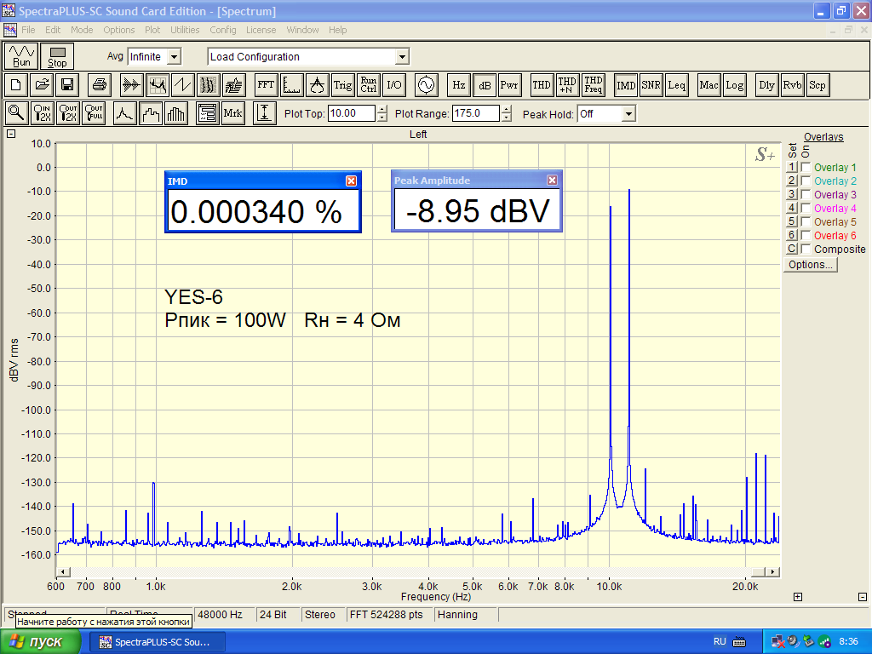Image resolution: width=872 pixels, height=654 pixels.
Task: Click the Mrk marker button
Action: [232, 112]
